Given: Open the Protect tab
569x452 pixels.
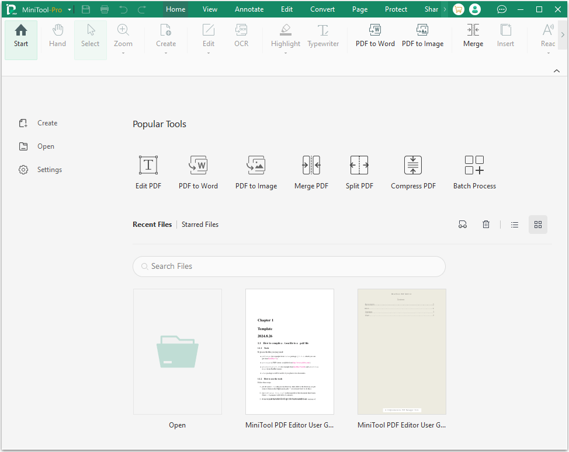Looking at the screenshot, I should tap(396, 9).
